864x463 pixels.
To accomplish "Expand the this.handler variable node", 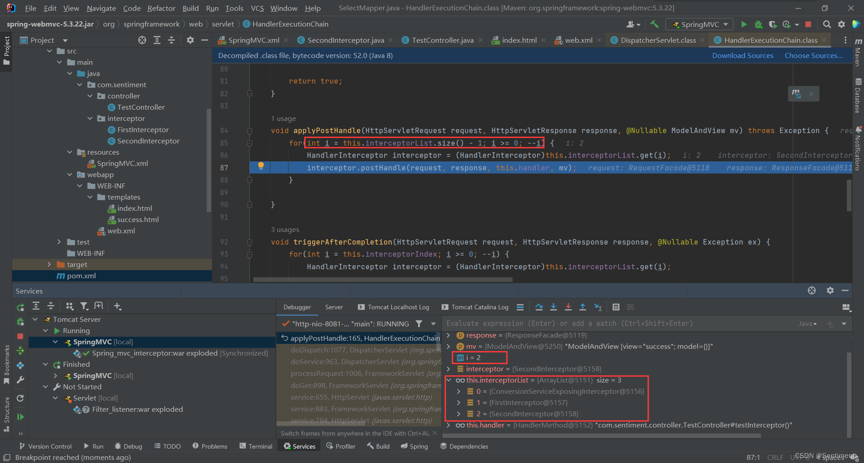I will [x=449, y=425].
